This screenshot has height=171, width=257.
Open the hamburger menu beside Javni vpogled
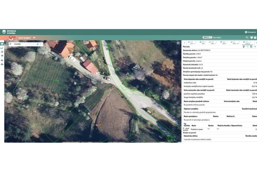click(x=34, y=38)
